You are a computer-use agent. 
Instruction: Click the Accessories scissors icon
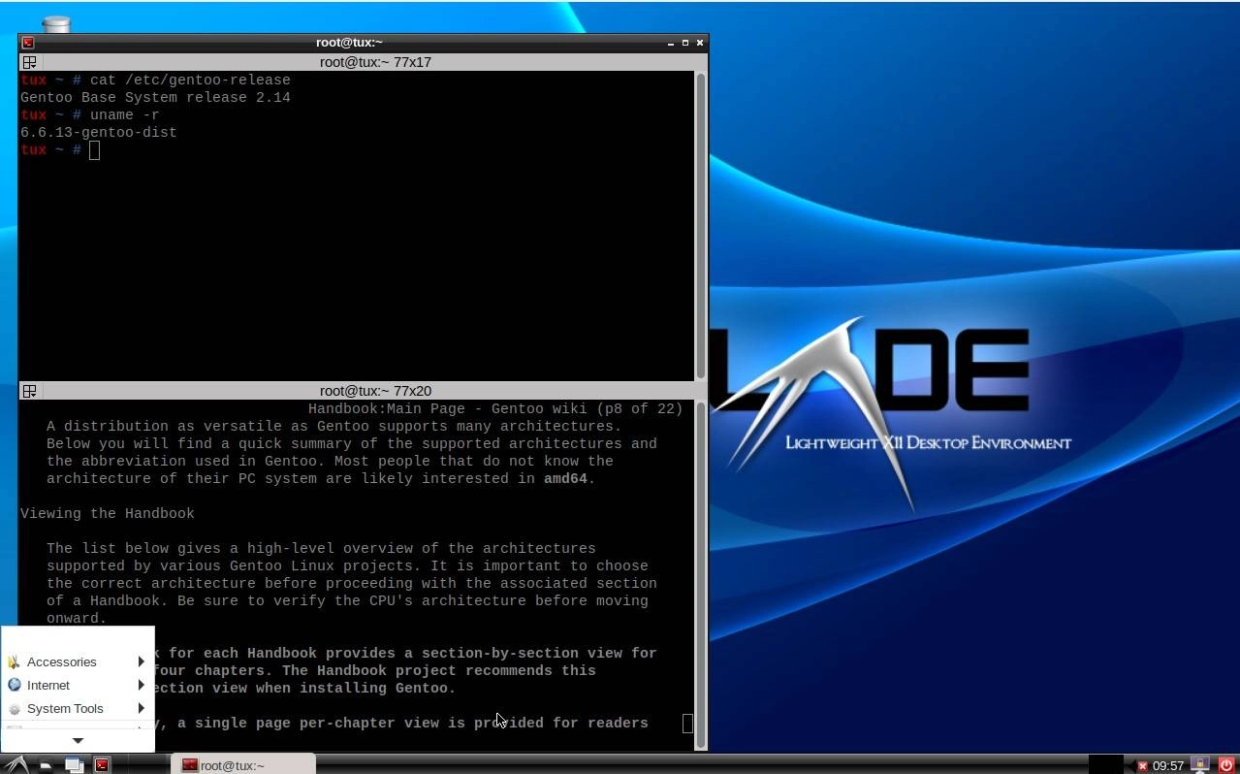click(x=14, y=661)
